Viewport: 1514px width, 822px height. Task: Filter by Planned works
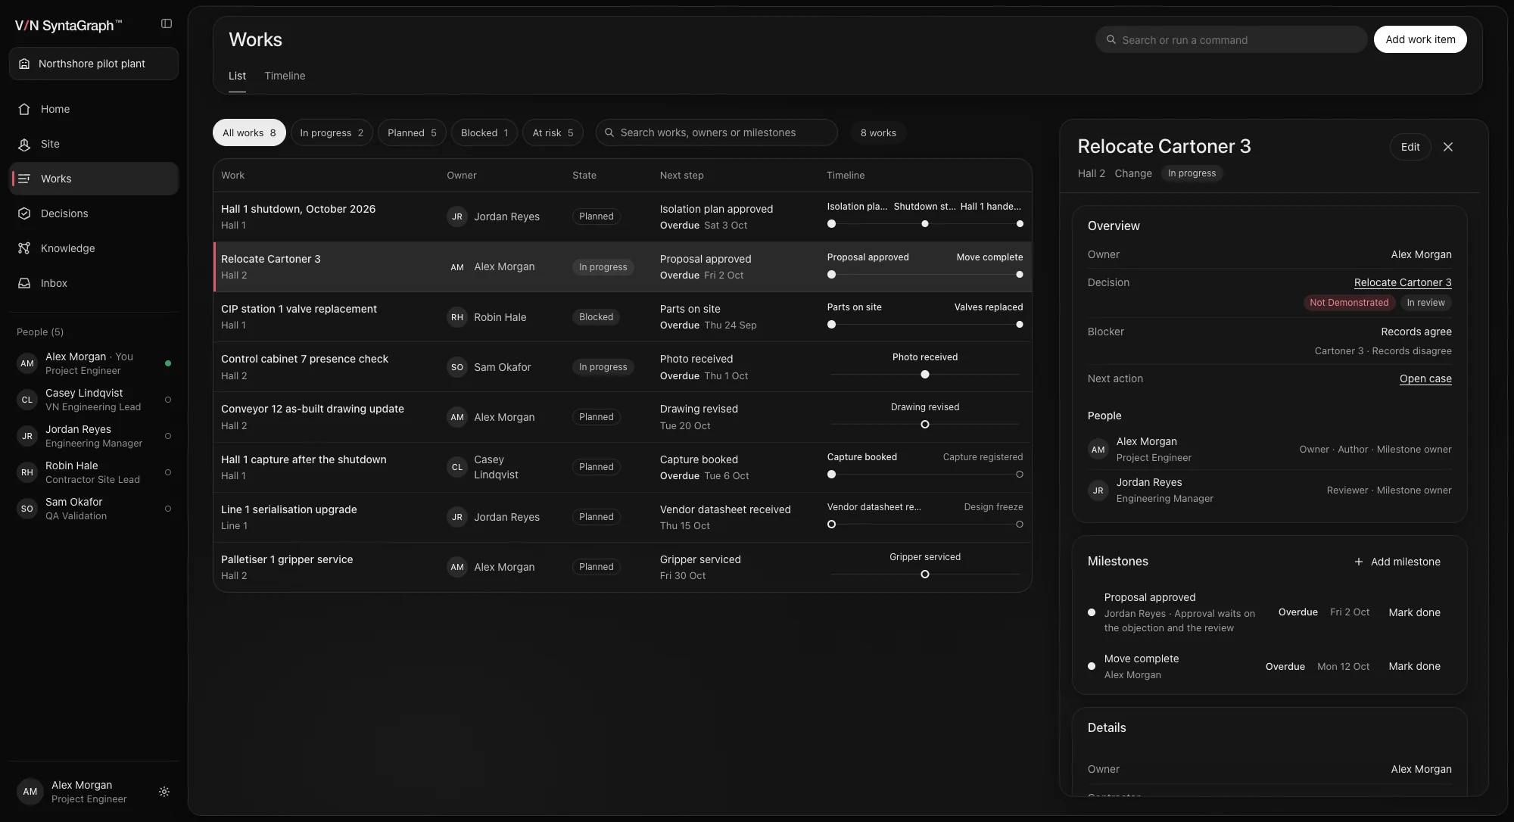click(x=412, y=132)
